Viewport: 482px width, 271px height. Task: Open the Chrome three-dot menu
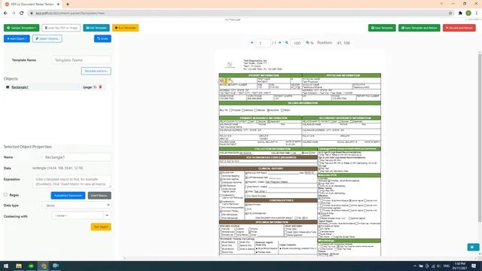point(477,14)
